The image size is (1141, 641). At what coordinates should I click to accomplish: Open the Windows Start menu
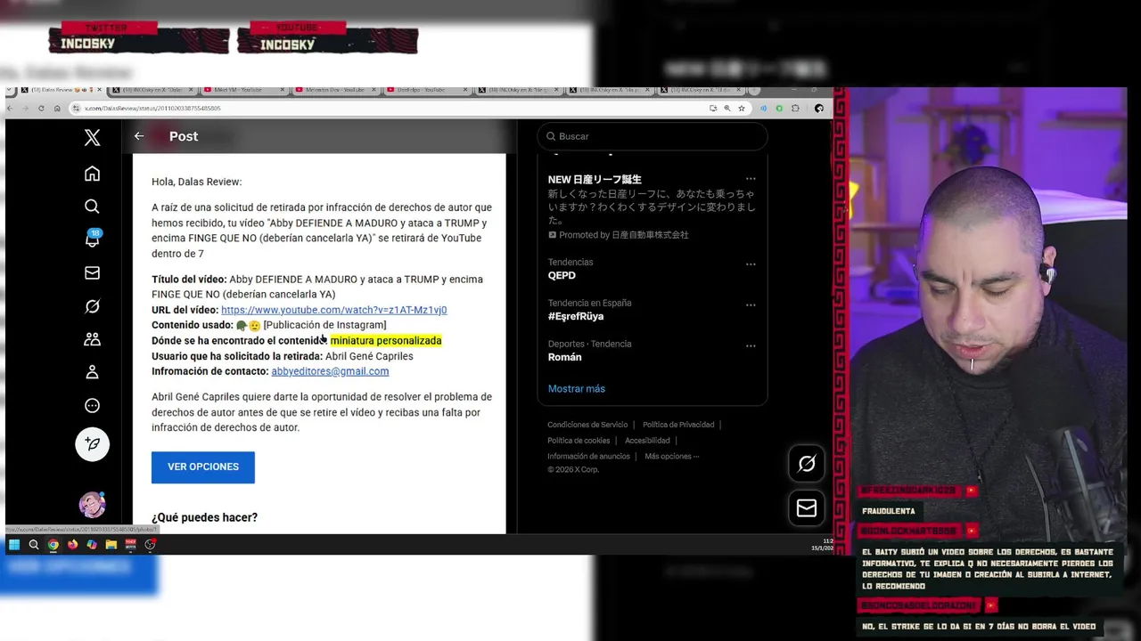[14, 545]
